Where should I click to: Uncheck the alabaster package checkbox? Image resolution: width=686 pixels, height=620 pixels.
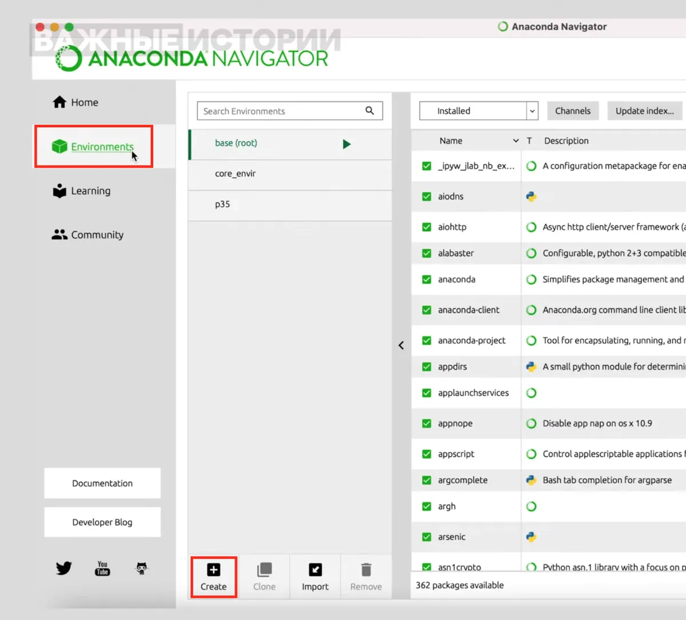426,253
